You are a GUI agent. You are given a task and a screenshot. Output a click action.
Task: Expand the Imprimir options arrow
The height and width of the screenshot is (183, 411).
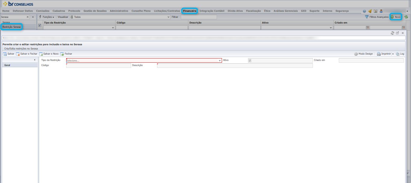(x=393, y=54)
